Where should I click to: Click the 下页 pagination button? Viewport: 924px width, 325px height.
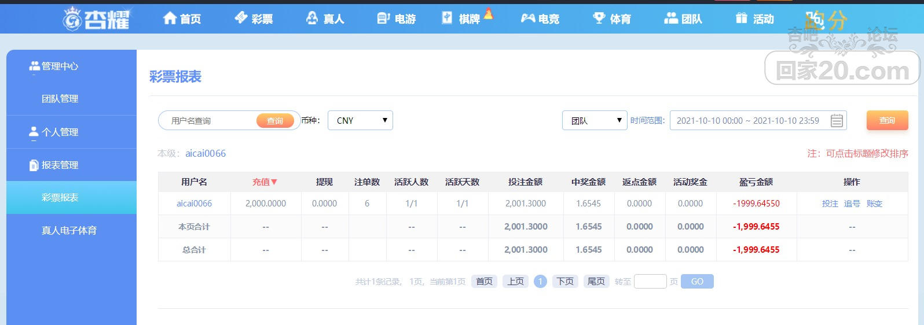[565, 281]
